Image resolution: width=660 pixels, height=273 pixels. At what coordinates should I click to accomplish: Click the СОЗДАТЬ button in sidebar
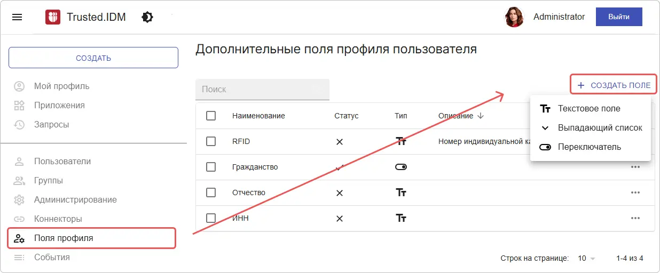pos(93,58)
